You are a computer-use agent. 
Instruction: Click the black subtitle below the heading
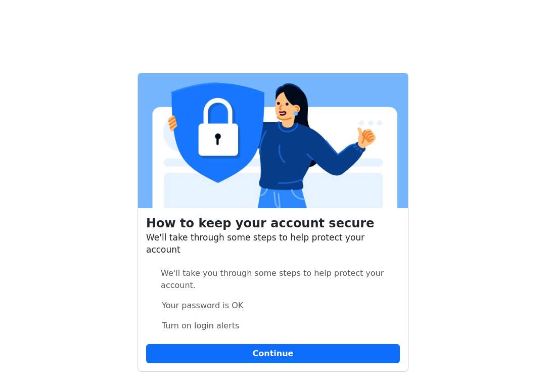[x=255, y=244]
